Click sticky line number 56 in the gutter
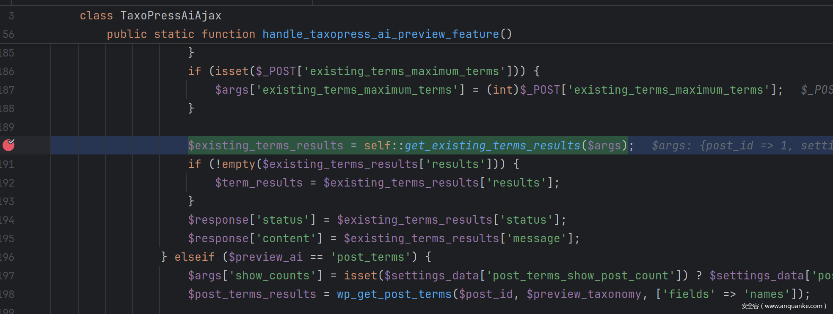This screenshot has width=833, height=314. coord(8,34)
